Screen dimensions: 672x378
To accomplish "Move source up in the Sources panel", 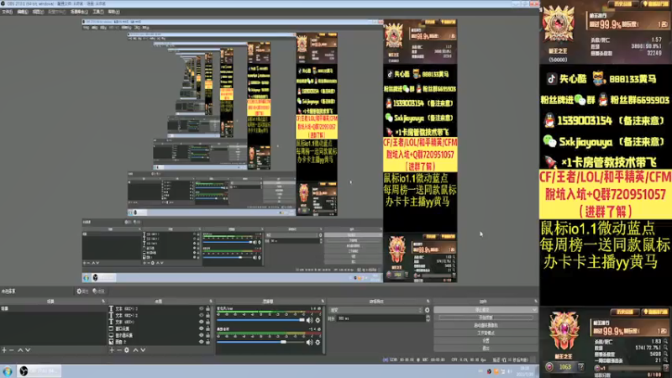I will (135, 350).
